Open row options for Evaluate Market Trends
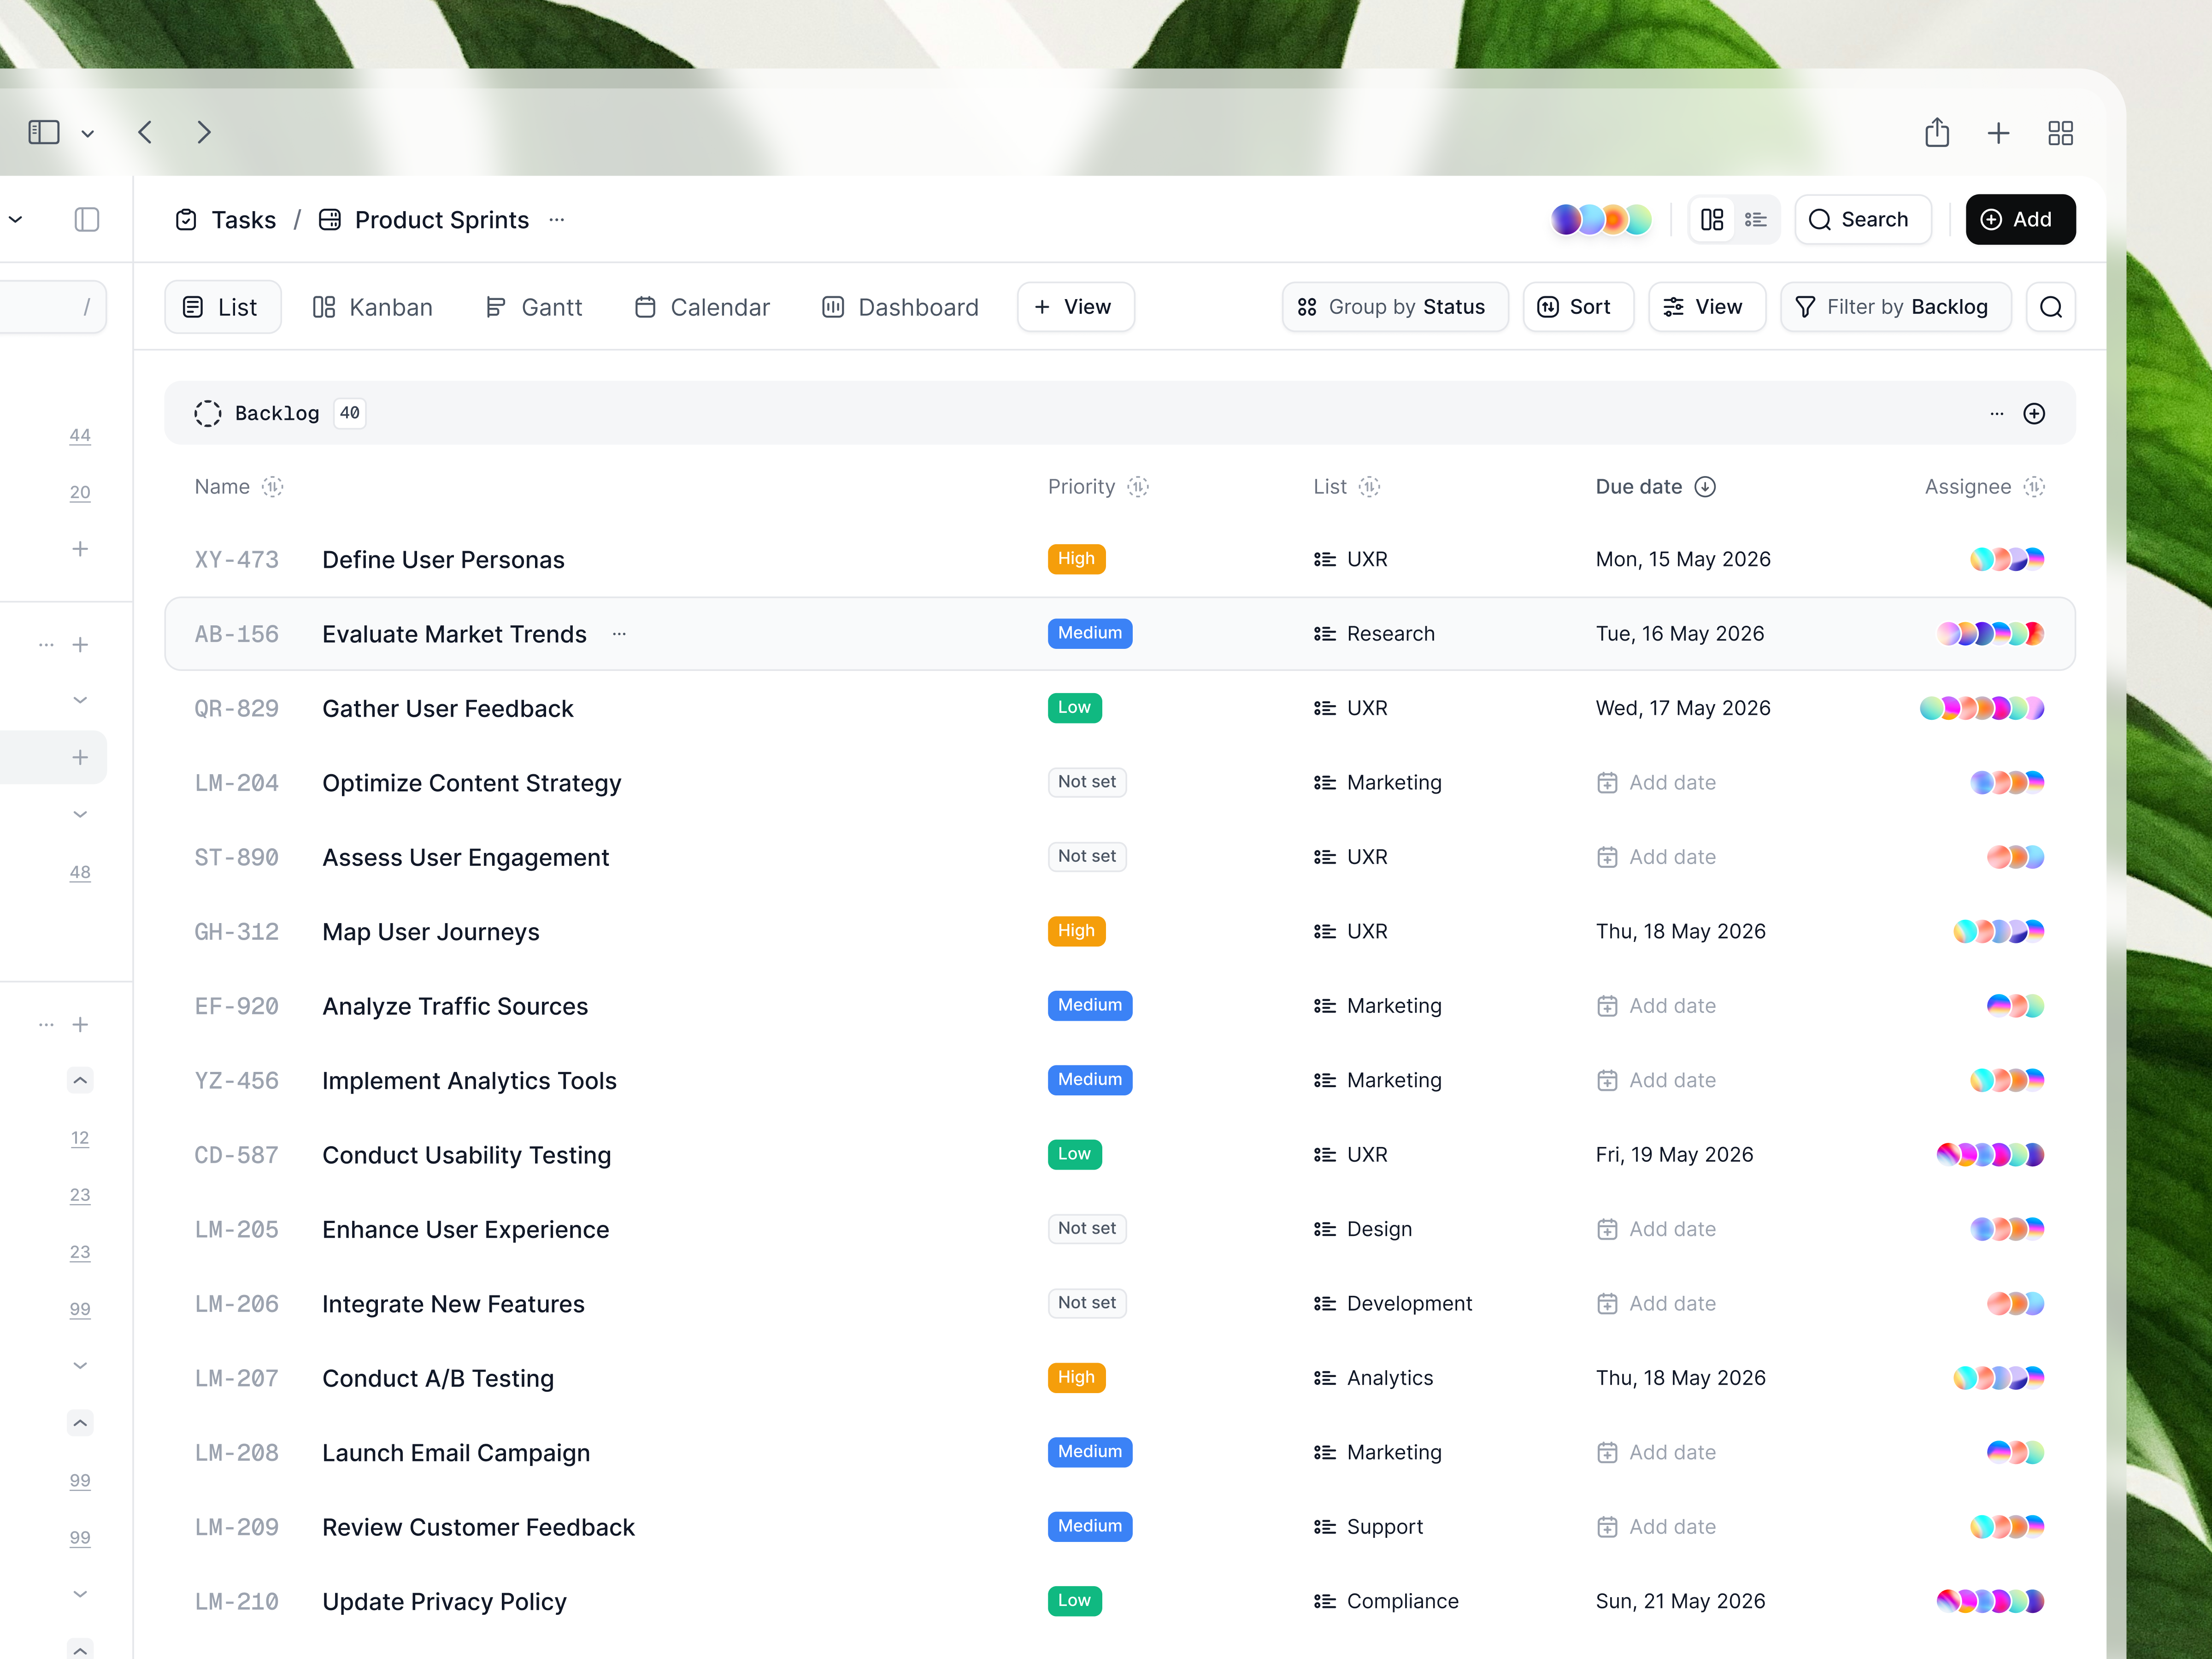The height and width of the screenshot is (1659, 2212). coord(619,634)
